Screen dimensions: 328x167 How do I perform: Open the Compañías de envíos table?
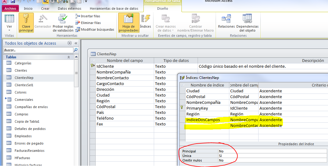31,107
